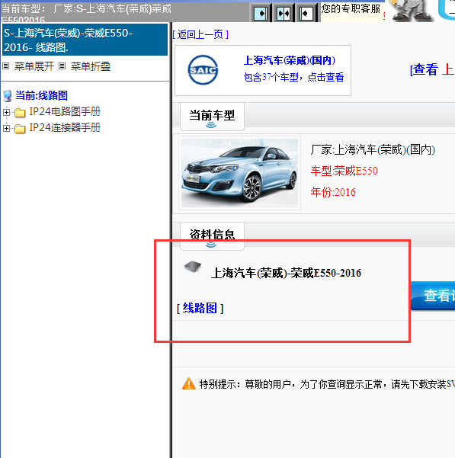
Task: Click the 车型:荣威E550 text
Action: pos(344,171)
